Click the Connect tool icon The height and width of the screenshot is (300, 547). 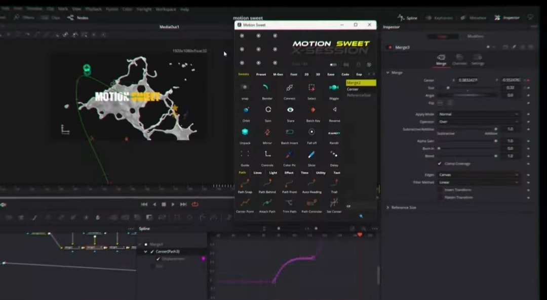(x=289, y=88)
